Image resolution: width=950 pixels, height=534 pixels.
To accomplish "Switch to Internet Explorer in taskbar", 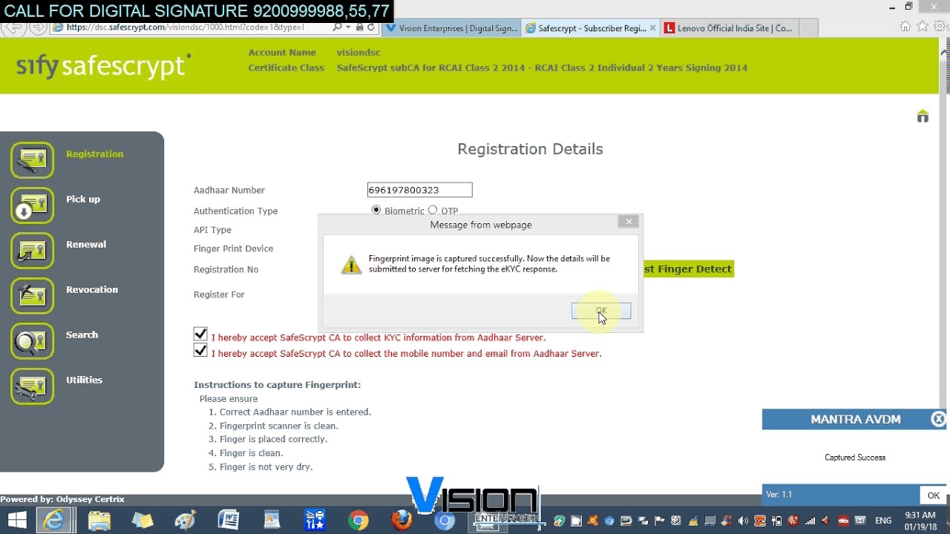I will click(x=54, y=520).
